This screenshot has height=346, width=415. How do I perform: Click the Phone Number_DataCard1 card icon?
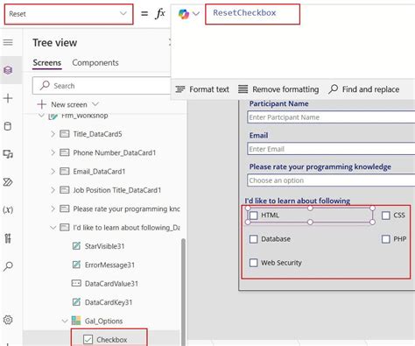point(65,152)
